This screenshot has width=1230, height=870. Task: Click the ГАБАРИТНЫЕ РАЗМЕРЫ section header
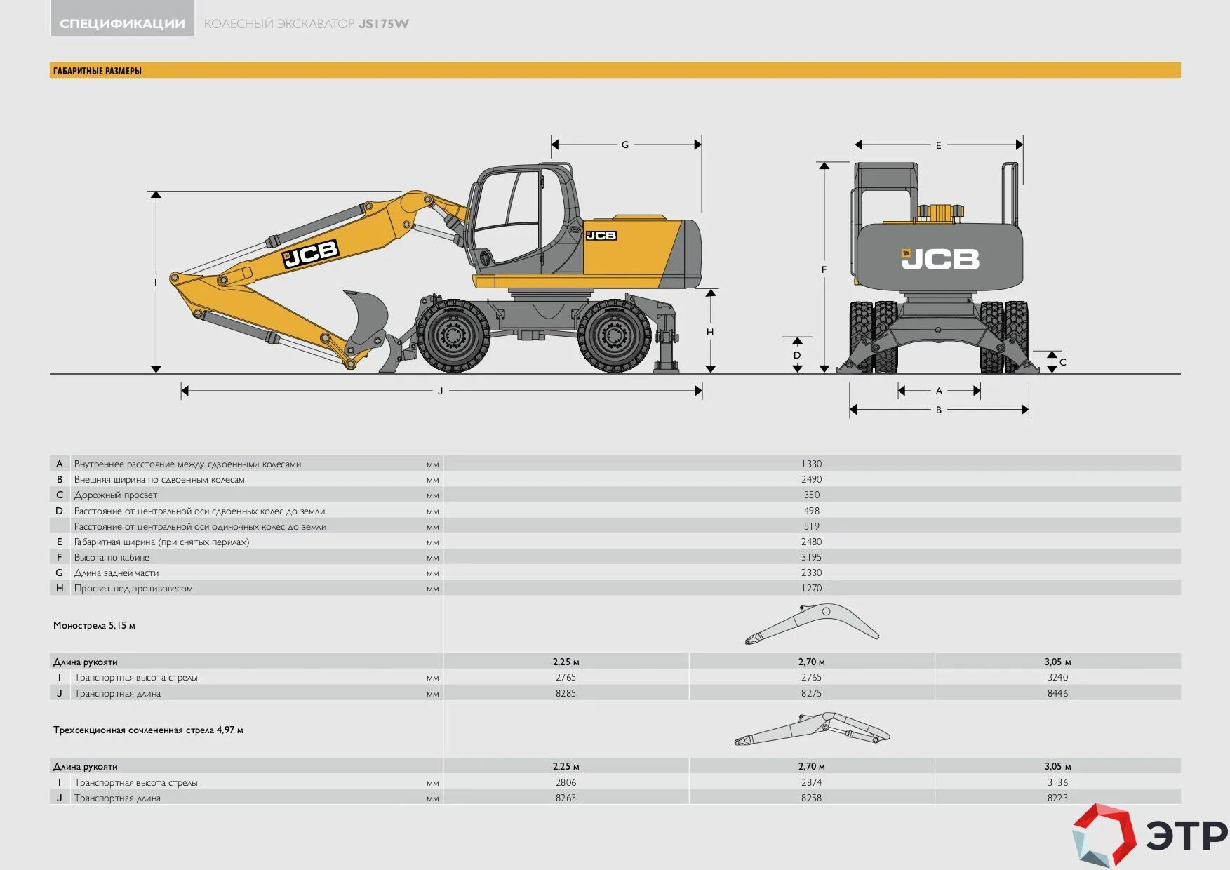pos(98,71)
